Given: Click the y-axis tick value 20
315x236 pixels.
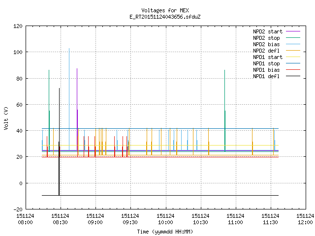Looking at the screenshot, I should 19,157.
